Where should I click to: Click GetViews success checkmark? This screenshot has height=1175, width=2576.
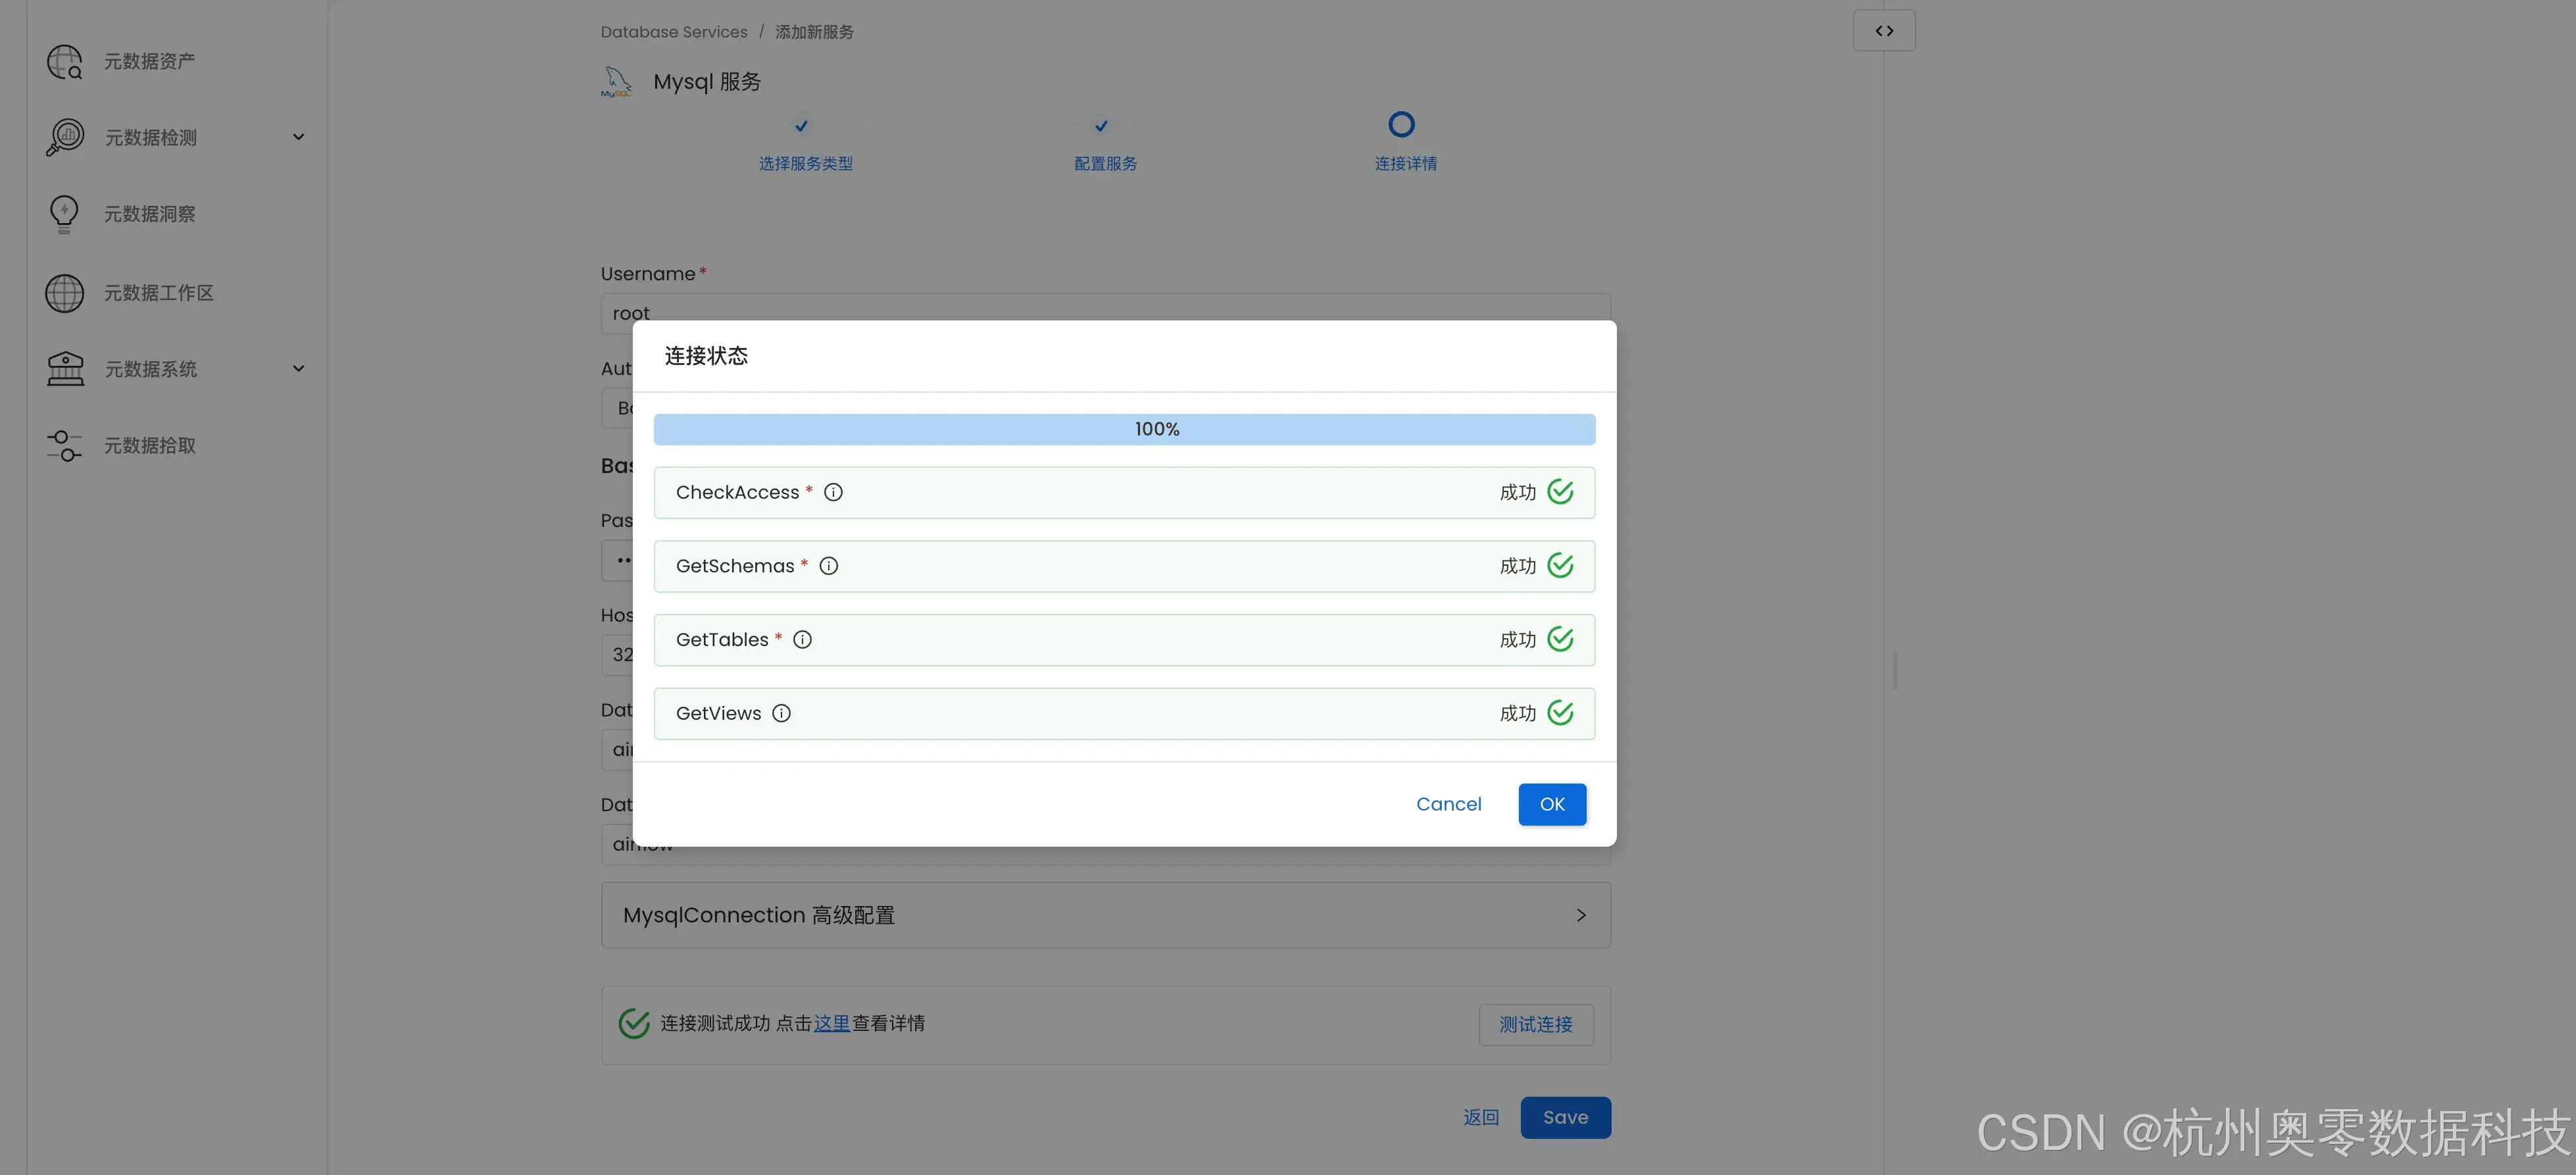pyautogui.click(x=1560, y=713)
